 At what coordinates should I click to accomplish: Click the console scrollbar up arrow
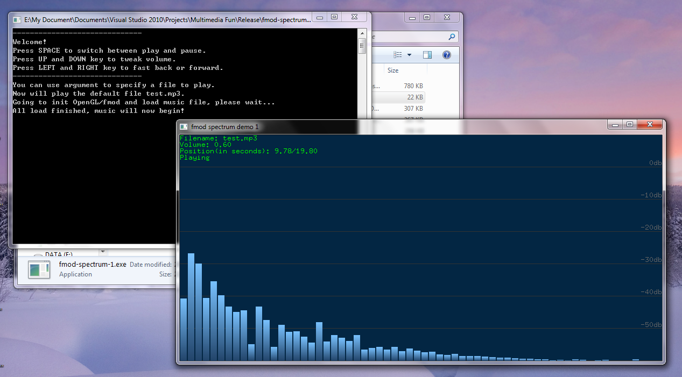pos(362,34)
